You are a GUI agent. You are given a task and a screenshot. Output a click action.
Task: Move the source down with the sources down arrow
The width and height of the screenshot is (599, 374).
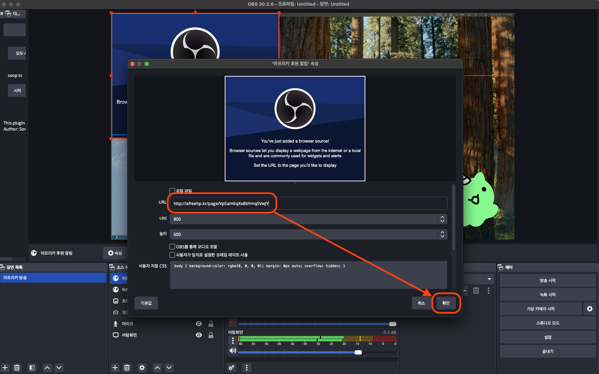(x=169, y=368)
